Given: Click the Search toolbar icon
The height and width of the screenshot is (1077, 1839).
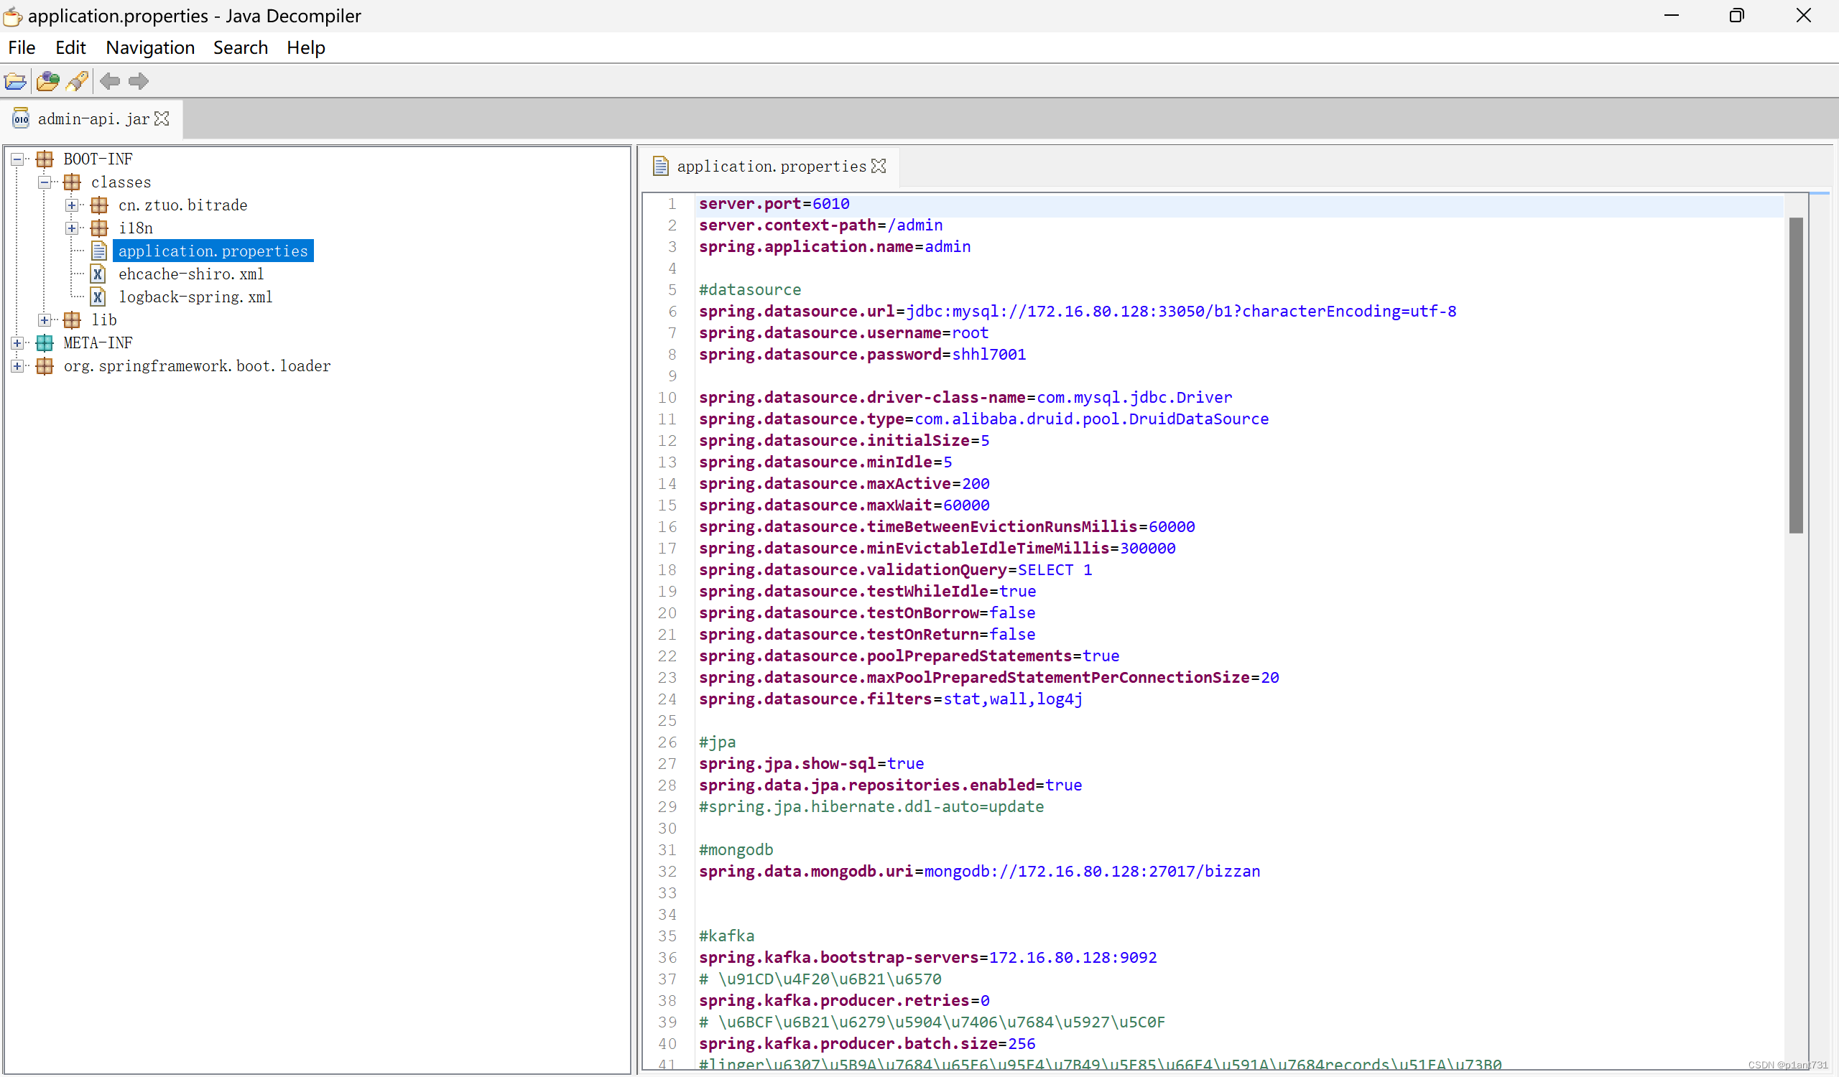Looking at the screenshot, I should (78, 81).
